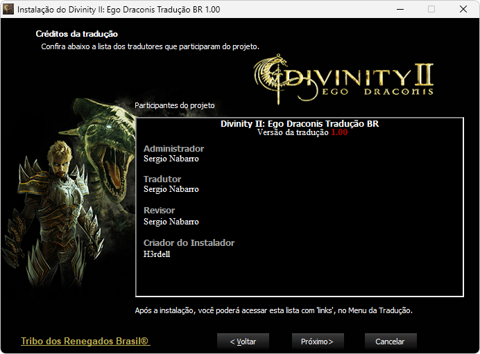The image size is (480, 354).
Task: Click the Revisor heading in the credits list
Action: coord(159,210)
